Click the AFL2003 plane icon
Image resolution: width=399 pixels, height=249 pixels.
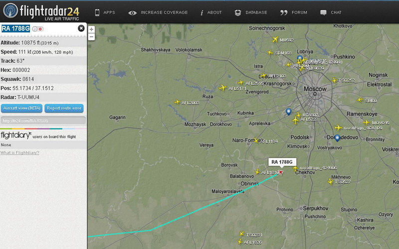coord(177,102)
